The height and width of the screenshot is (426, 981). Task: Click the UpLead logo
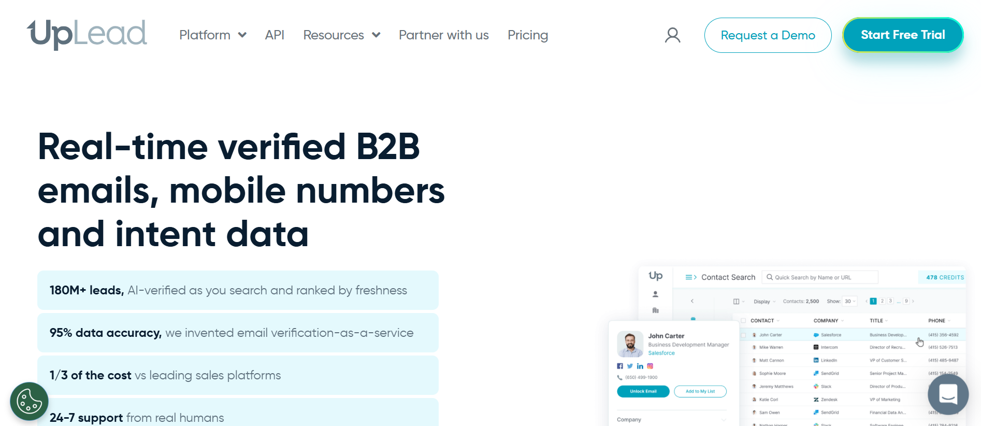click(x=87, y=34)
